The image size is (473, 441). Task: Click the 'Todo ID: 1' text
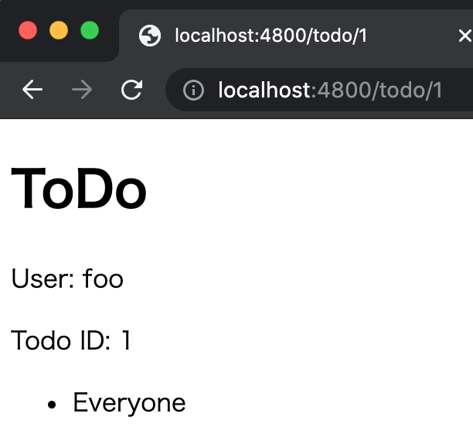coord(71,340)
